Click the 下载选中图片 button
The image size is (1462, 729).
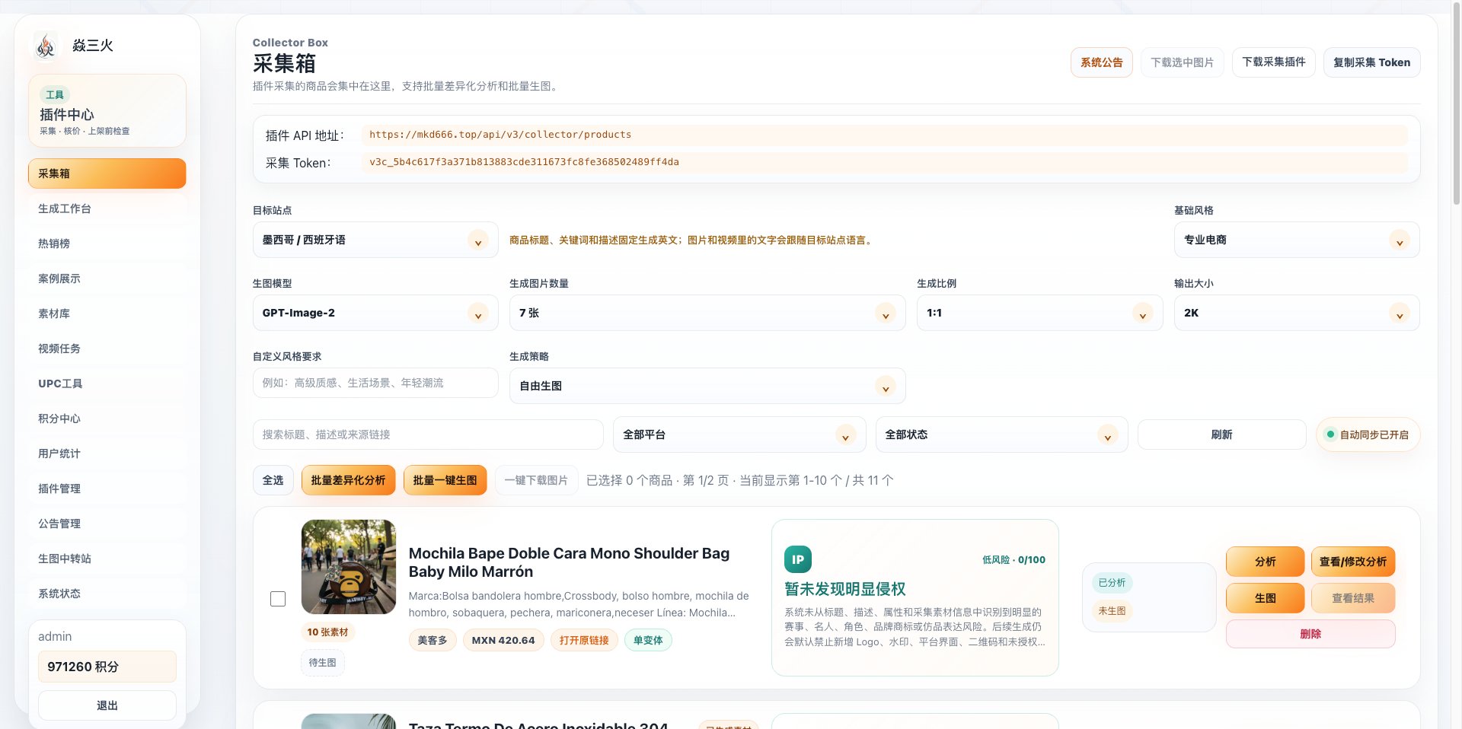pos(1182,62)
